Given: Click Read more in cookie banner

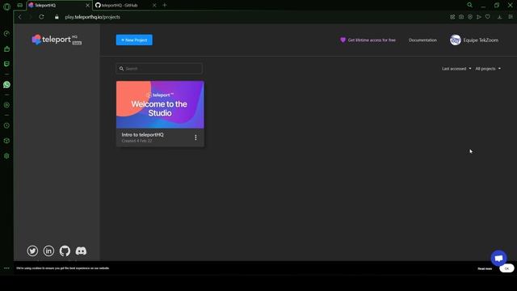Looking at the screenshot, I should (485, 268).
